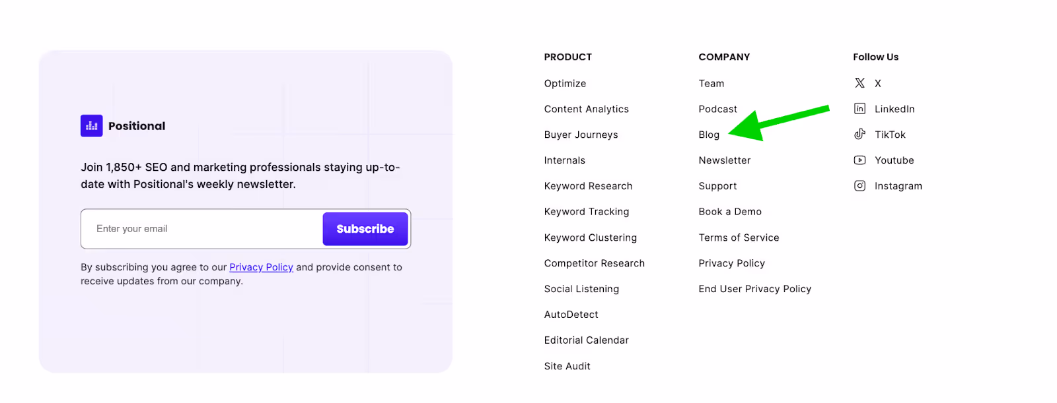Click the TikTok icon
Viewport: 1057px width, 403px height.
(859, 135)
